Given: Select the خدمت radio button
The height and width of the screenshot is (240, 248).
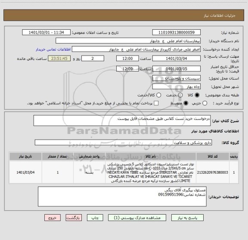Looking at the screenshot, I should click(180, 95).
